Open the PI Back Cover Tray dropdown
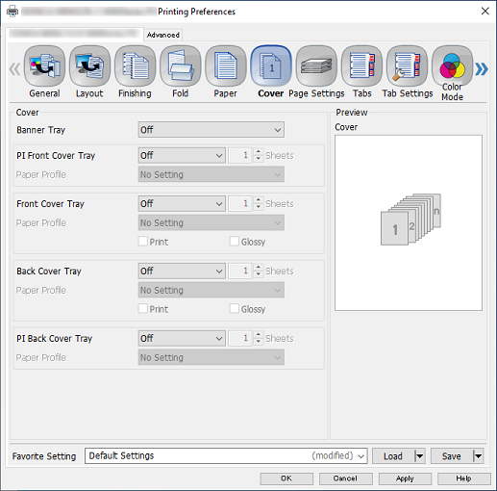Screen dimensions: 497x491 tap(182, 338)
